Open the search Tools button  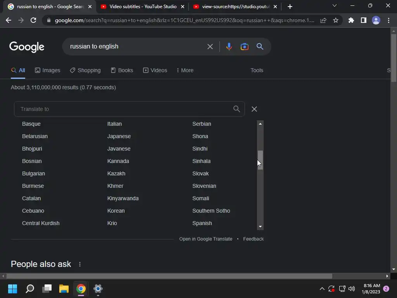[x=257, y=71]
